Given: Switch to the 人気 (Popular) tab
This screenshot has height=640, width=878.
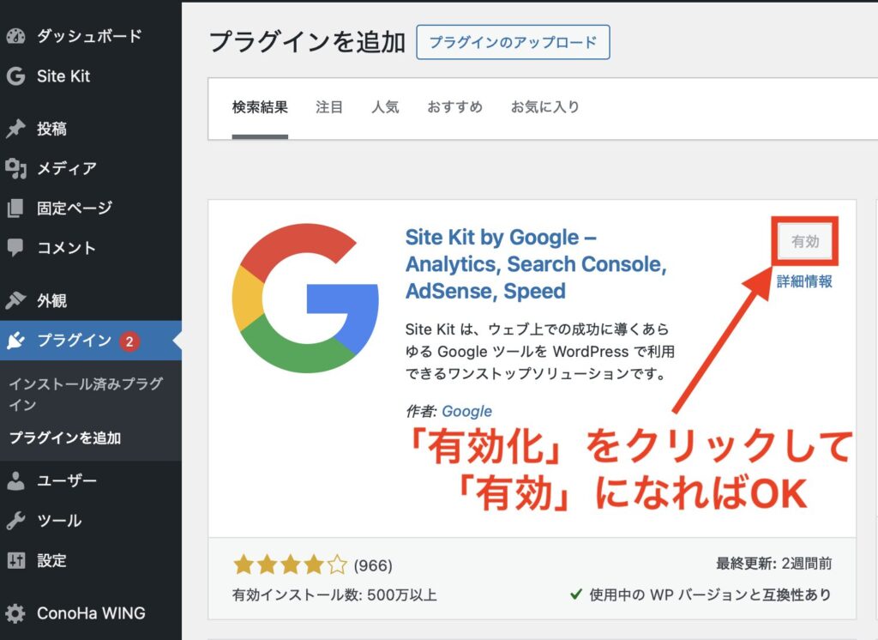Looking at the screenshot, I should coord(385,107).
